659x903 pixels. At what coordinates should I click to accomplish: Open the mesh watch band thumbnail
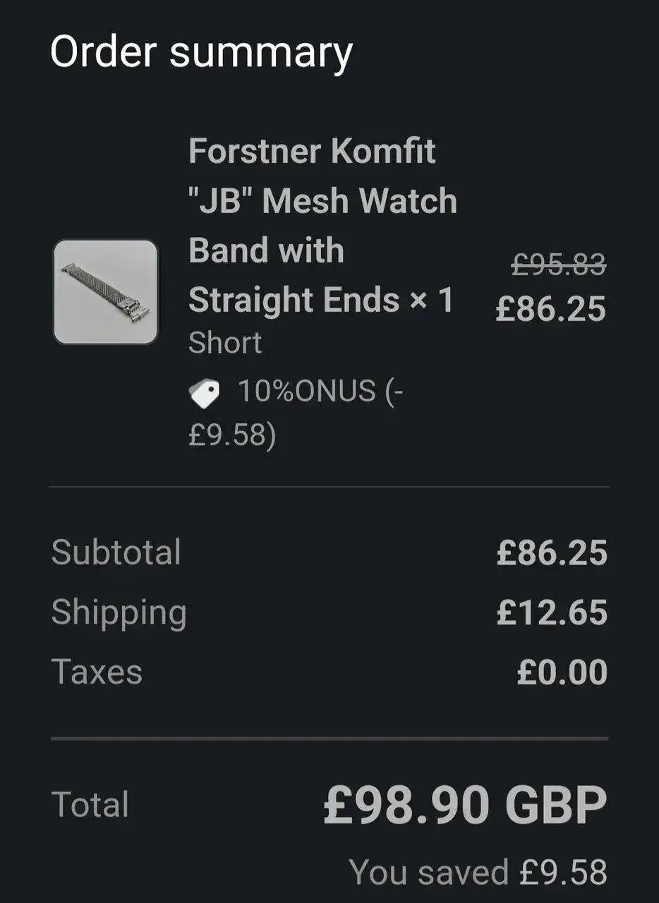(106, 291)
